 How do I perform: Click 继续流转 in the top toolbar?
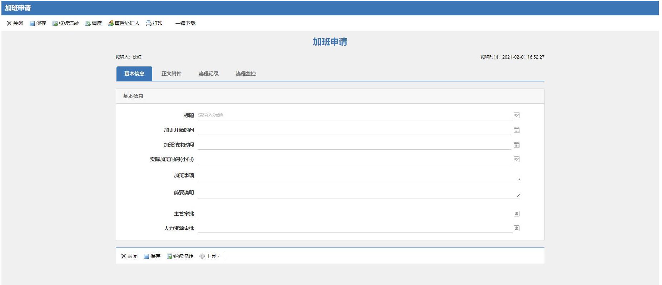(x=65, y=23)
